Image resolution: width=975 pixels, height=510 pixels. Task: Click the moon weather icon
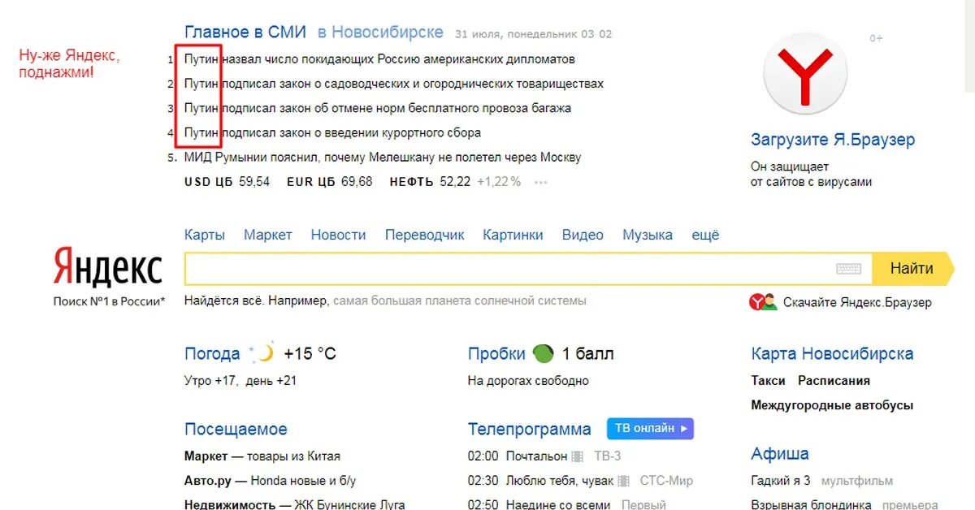pos(262,353)
